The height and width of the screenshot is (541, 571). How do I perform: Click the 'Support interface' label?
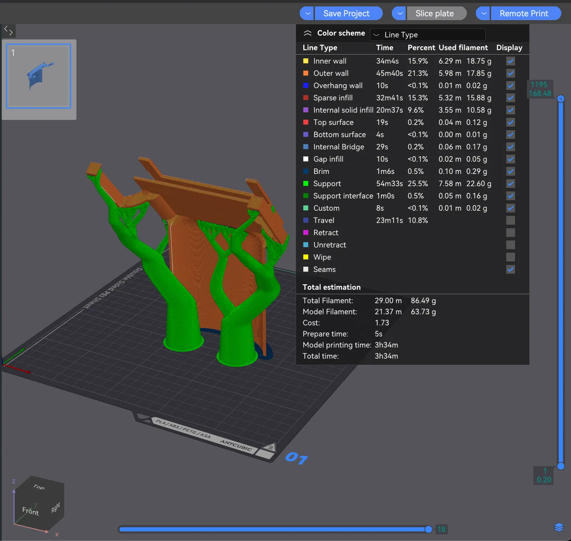point(343,196)
